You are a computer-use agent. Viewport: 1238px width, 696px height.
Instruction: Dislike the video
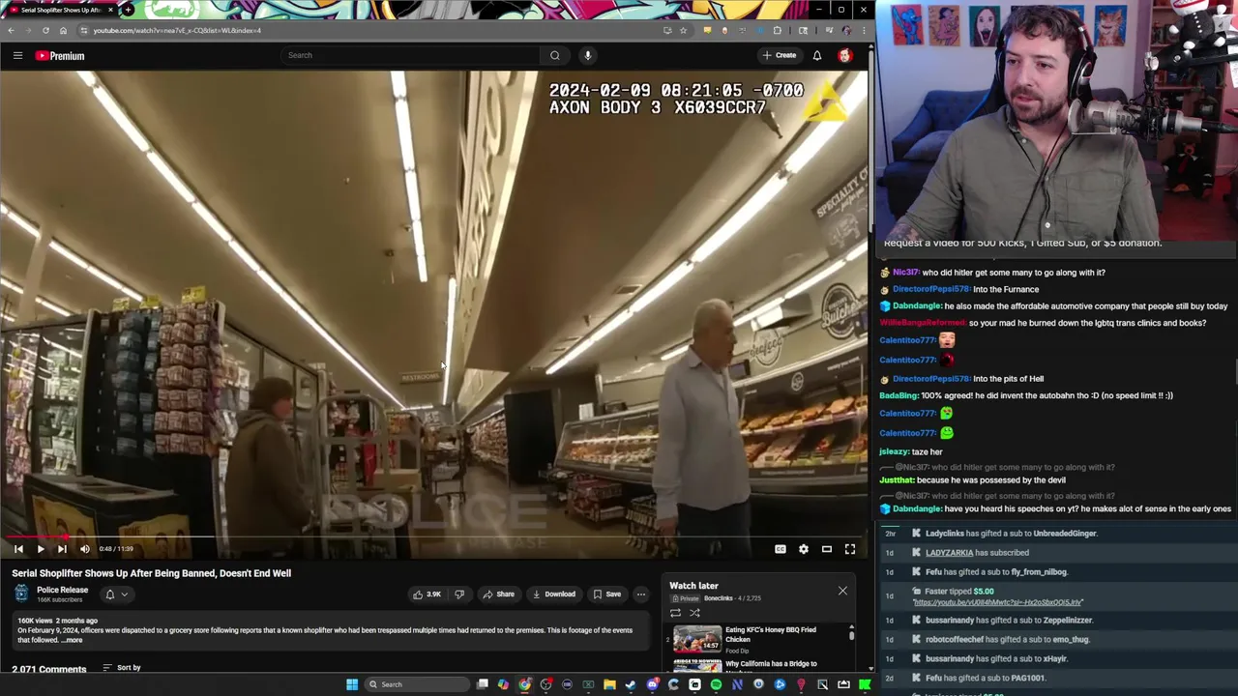pos(459,594)
